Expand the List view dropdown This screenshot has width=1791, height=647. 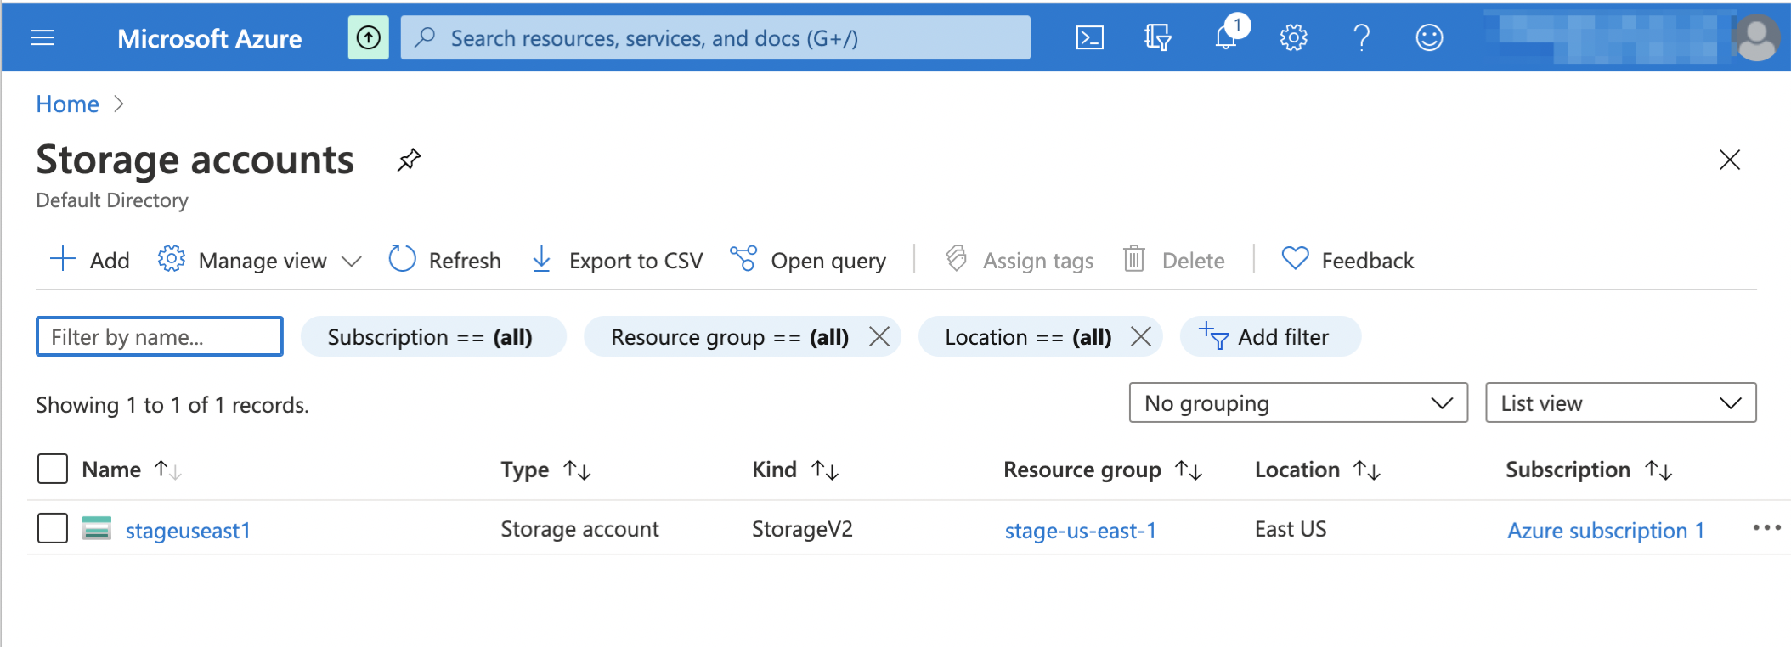coord(1620,402)
